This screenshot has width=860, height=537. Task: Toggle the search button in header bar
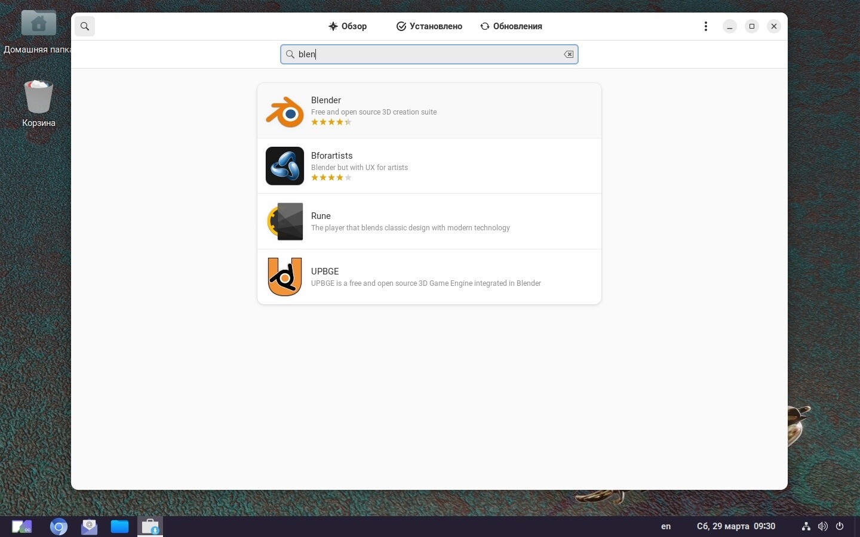coord(85,26)
